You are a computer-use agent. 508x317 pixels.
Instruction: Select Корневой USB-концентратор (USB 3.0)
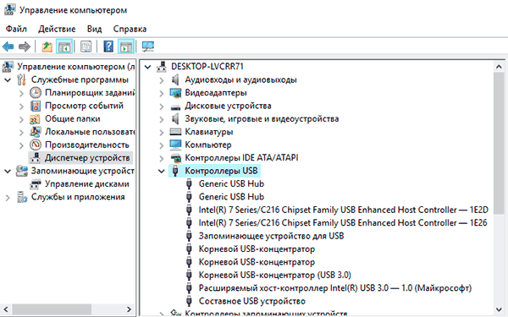274,275
